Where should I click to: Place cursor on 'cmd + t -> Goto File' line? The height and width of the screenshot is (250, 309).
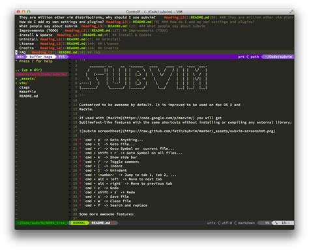coord(107,144)
